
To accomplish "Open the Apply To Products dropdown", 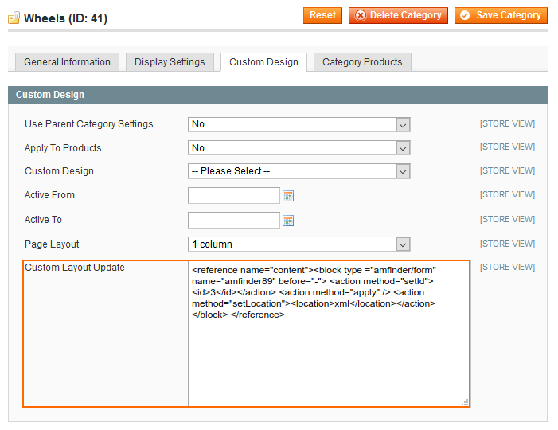I will click(299, 148).
